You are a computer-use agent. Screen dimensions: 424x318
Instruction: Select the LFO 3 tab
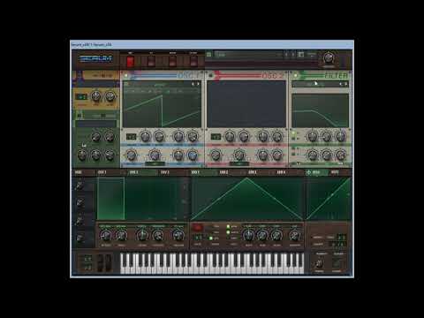click(253, 172)
